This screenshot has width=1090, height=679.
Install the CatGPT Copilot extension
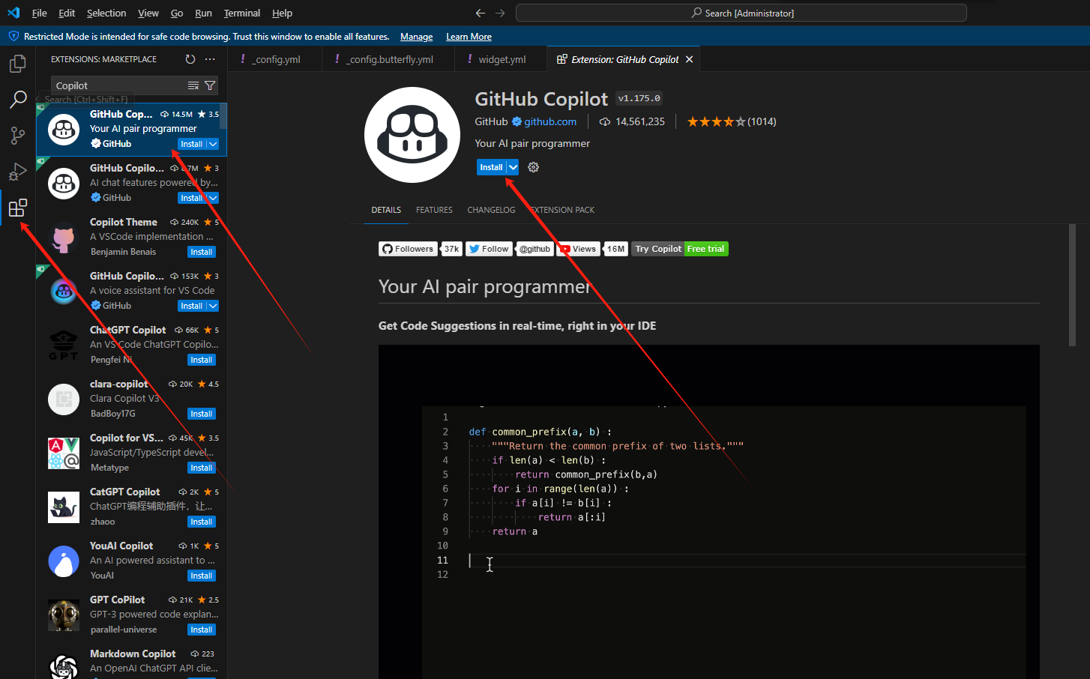point(202,522)
